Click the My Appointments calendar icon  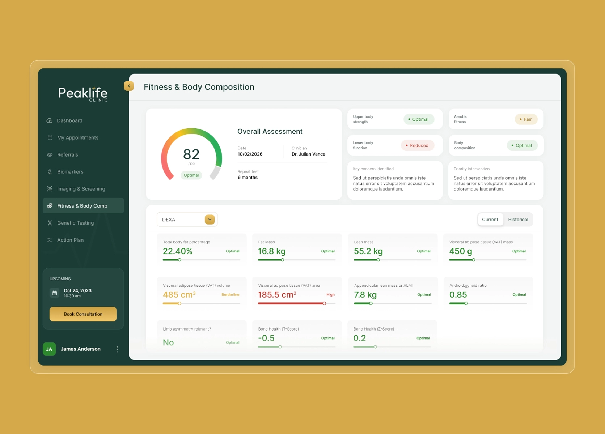pyautogui.click(x=50, y=137)
